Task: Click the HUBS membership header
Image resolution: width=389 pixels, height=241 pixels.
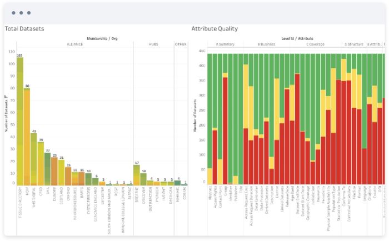Action: tap(153, 44)
